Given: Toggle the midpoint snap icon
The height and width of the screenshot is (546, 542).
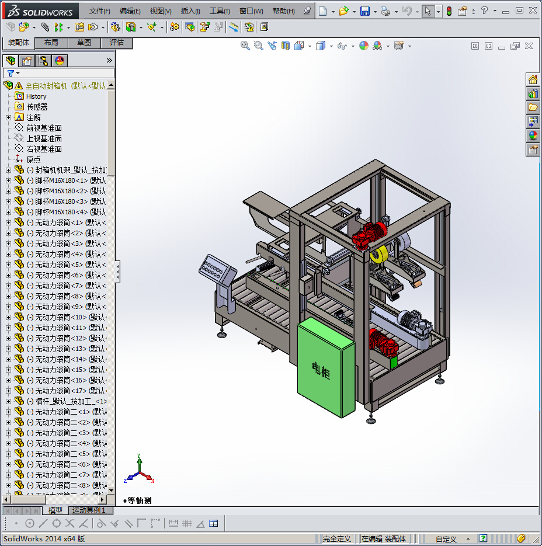Looking at the screenshot, I should tap(43, 523).
